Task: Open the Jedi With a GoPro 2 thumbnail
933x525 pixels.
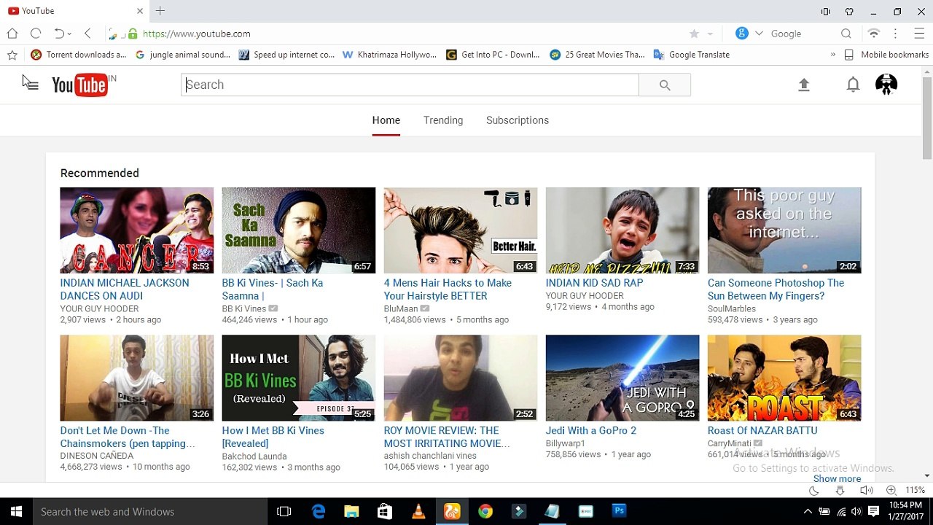Action: (x=622, y=378)
